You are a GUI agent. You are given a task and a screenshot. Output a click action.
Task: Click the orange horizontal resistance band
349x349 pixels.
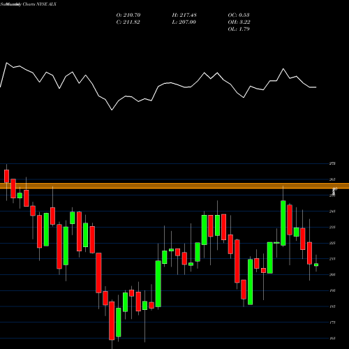click(x=174, y=186)
